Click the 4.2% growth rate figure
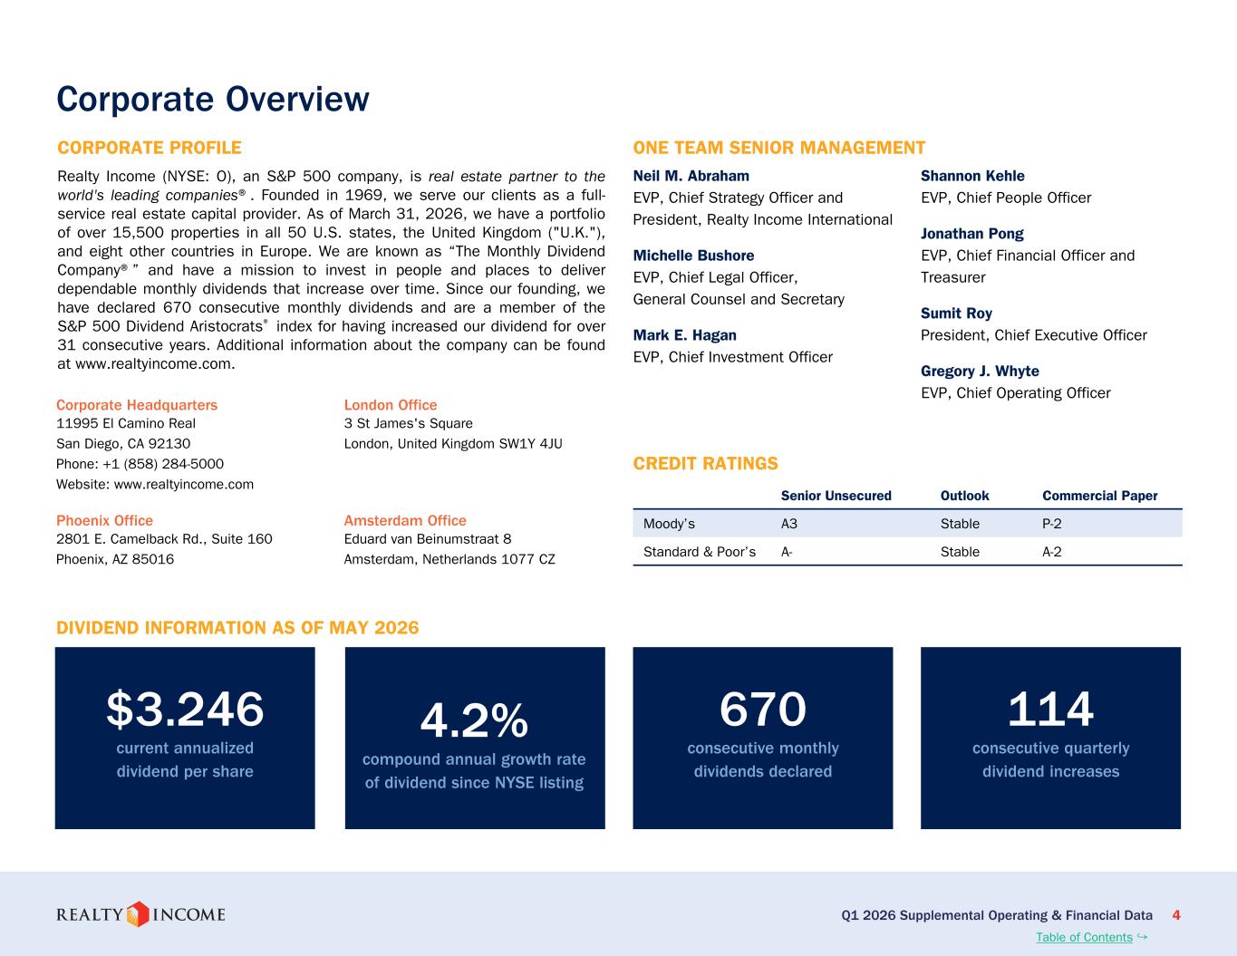Screen dimensions: 1237x956 point(474,720)
